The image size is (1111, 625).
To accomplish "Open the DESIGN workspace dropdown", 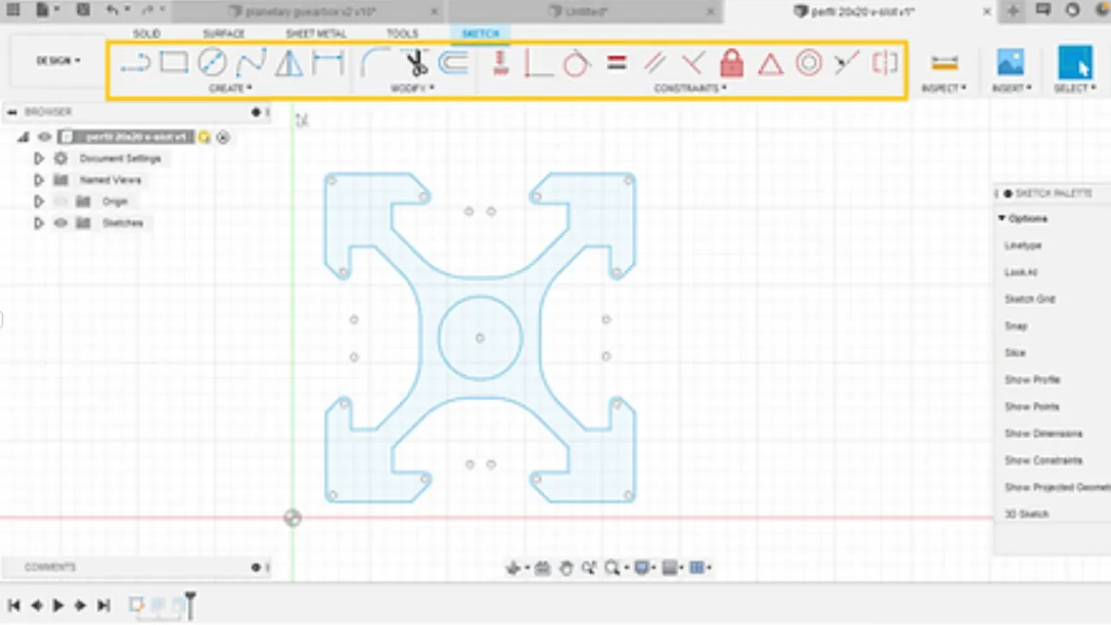I will (x=58, y=61).
